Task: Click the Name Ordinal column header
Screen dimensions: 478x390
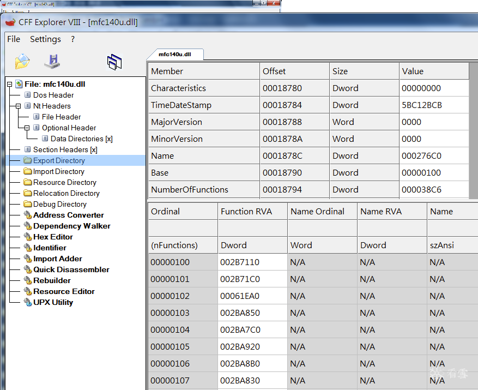Action: click(322, 211)
